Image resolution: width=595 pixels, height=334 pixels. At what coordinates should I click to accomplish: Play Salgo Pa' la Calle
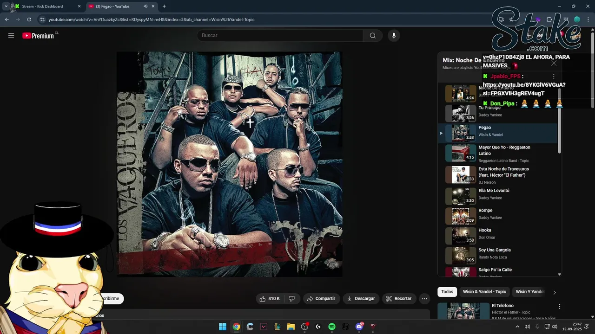tap(497, 272)
